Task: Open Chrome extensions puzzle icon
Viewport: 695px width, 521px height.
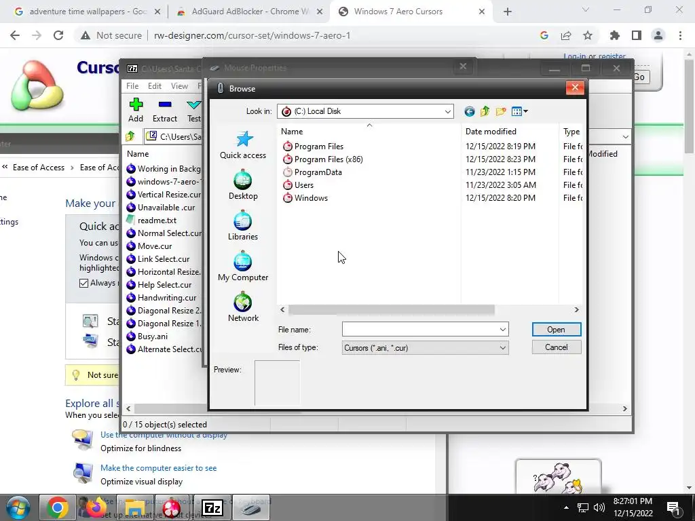Action: 615,35
